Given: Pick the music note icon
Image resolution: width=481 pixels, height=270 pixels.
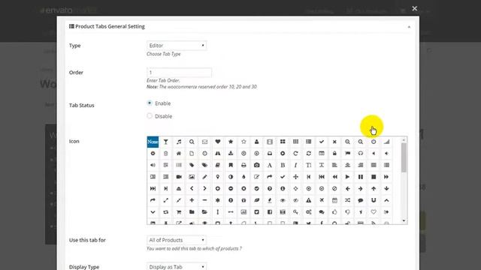Looking at the screenshot, I should 179,142.
